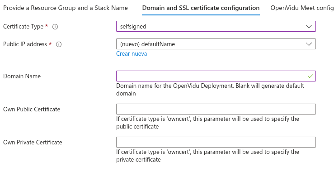Click help text mentioning private certificate
Viewport: 334px width, 172px height.
[207, 156]
